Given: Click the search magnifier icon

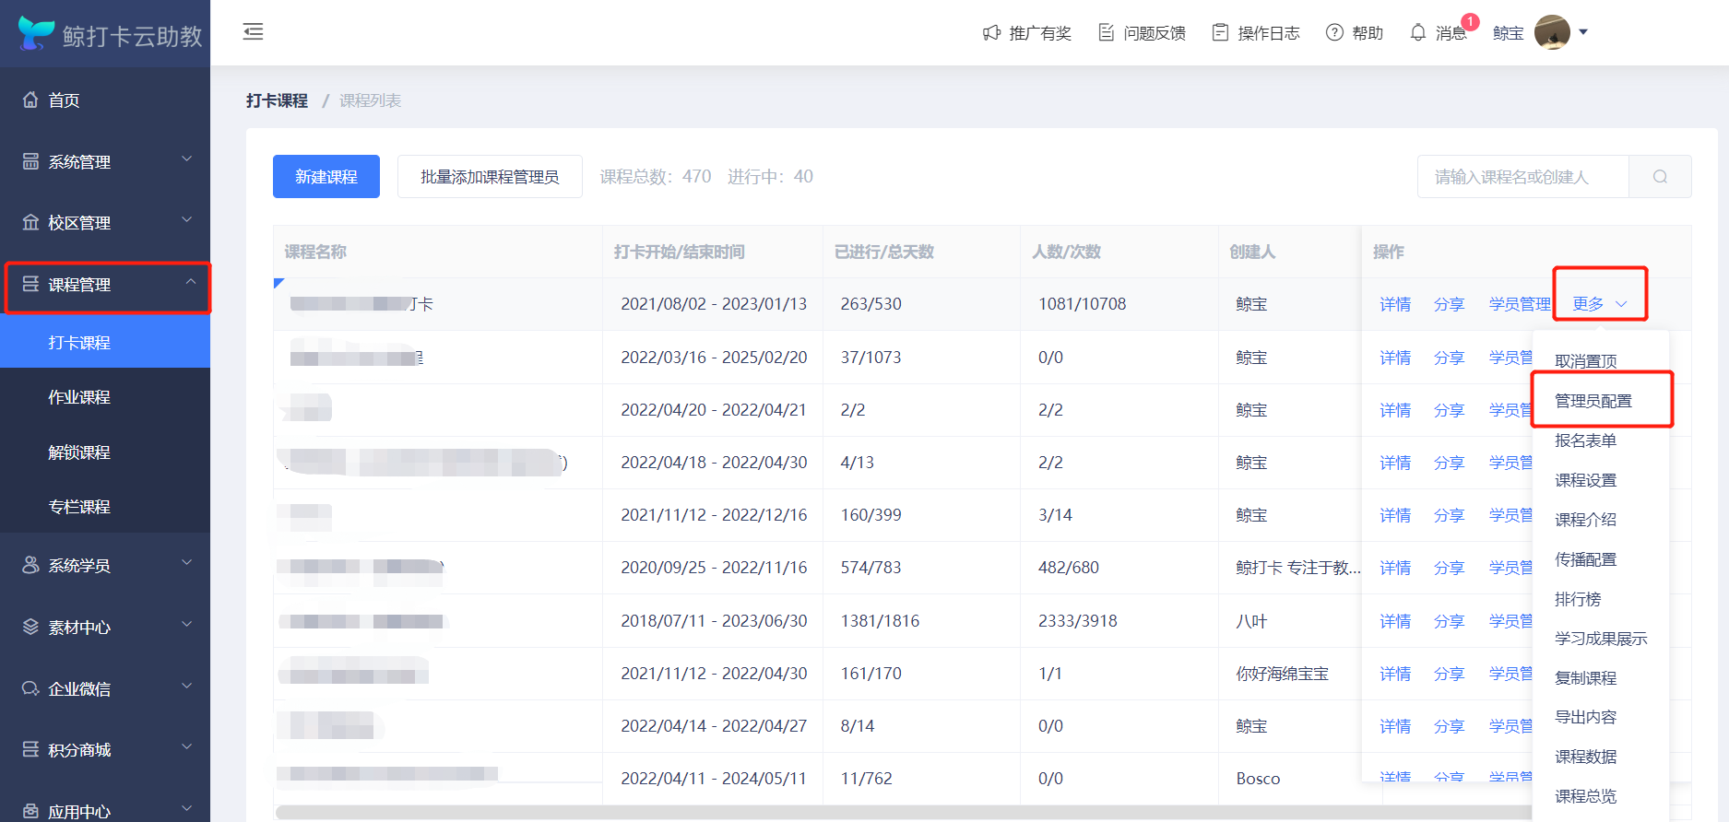Looking at the screenshot, I should pos(1660,177).
